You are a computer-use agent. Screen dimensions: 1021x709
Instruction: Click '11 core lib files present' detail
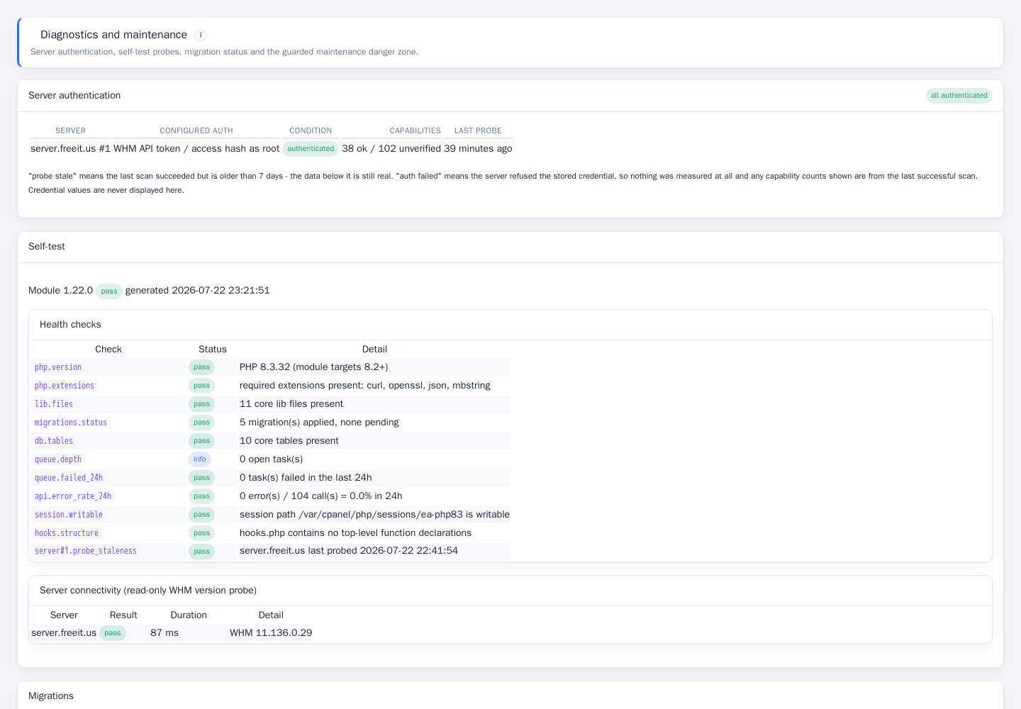pyautogui.click(x=291, y=404)
